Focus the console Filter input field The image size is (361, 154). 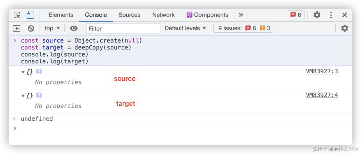[x=123, y=29]
